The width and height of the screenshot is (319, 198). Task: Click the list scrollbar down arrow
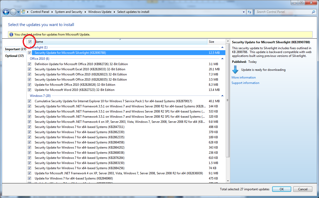pyautogui.click(x=228, y=181)
